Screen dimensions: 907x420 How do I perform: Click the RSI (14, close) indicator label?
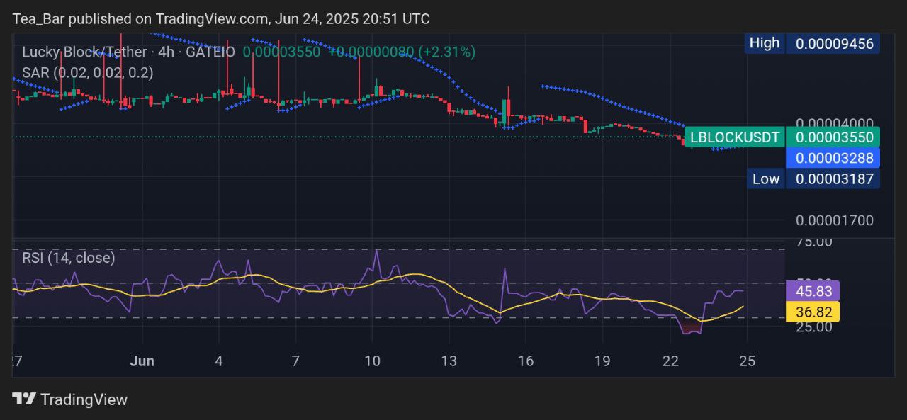[x=68, y=258]
